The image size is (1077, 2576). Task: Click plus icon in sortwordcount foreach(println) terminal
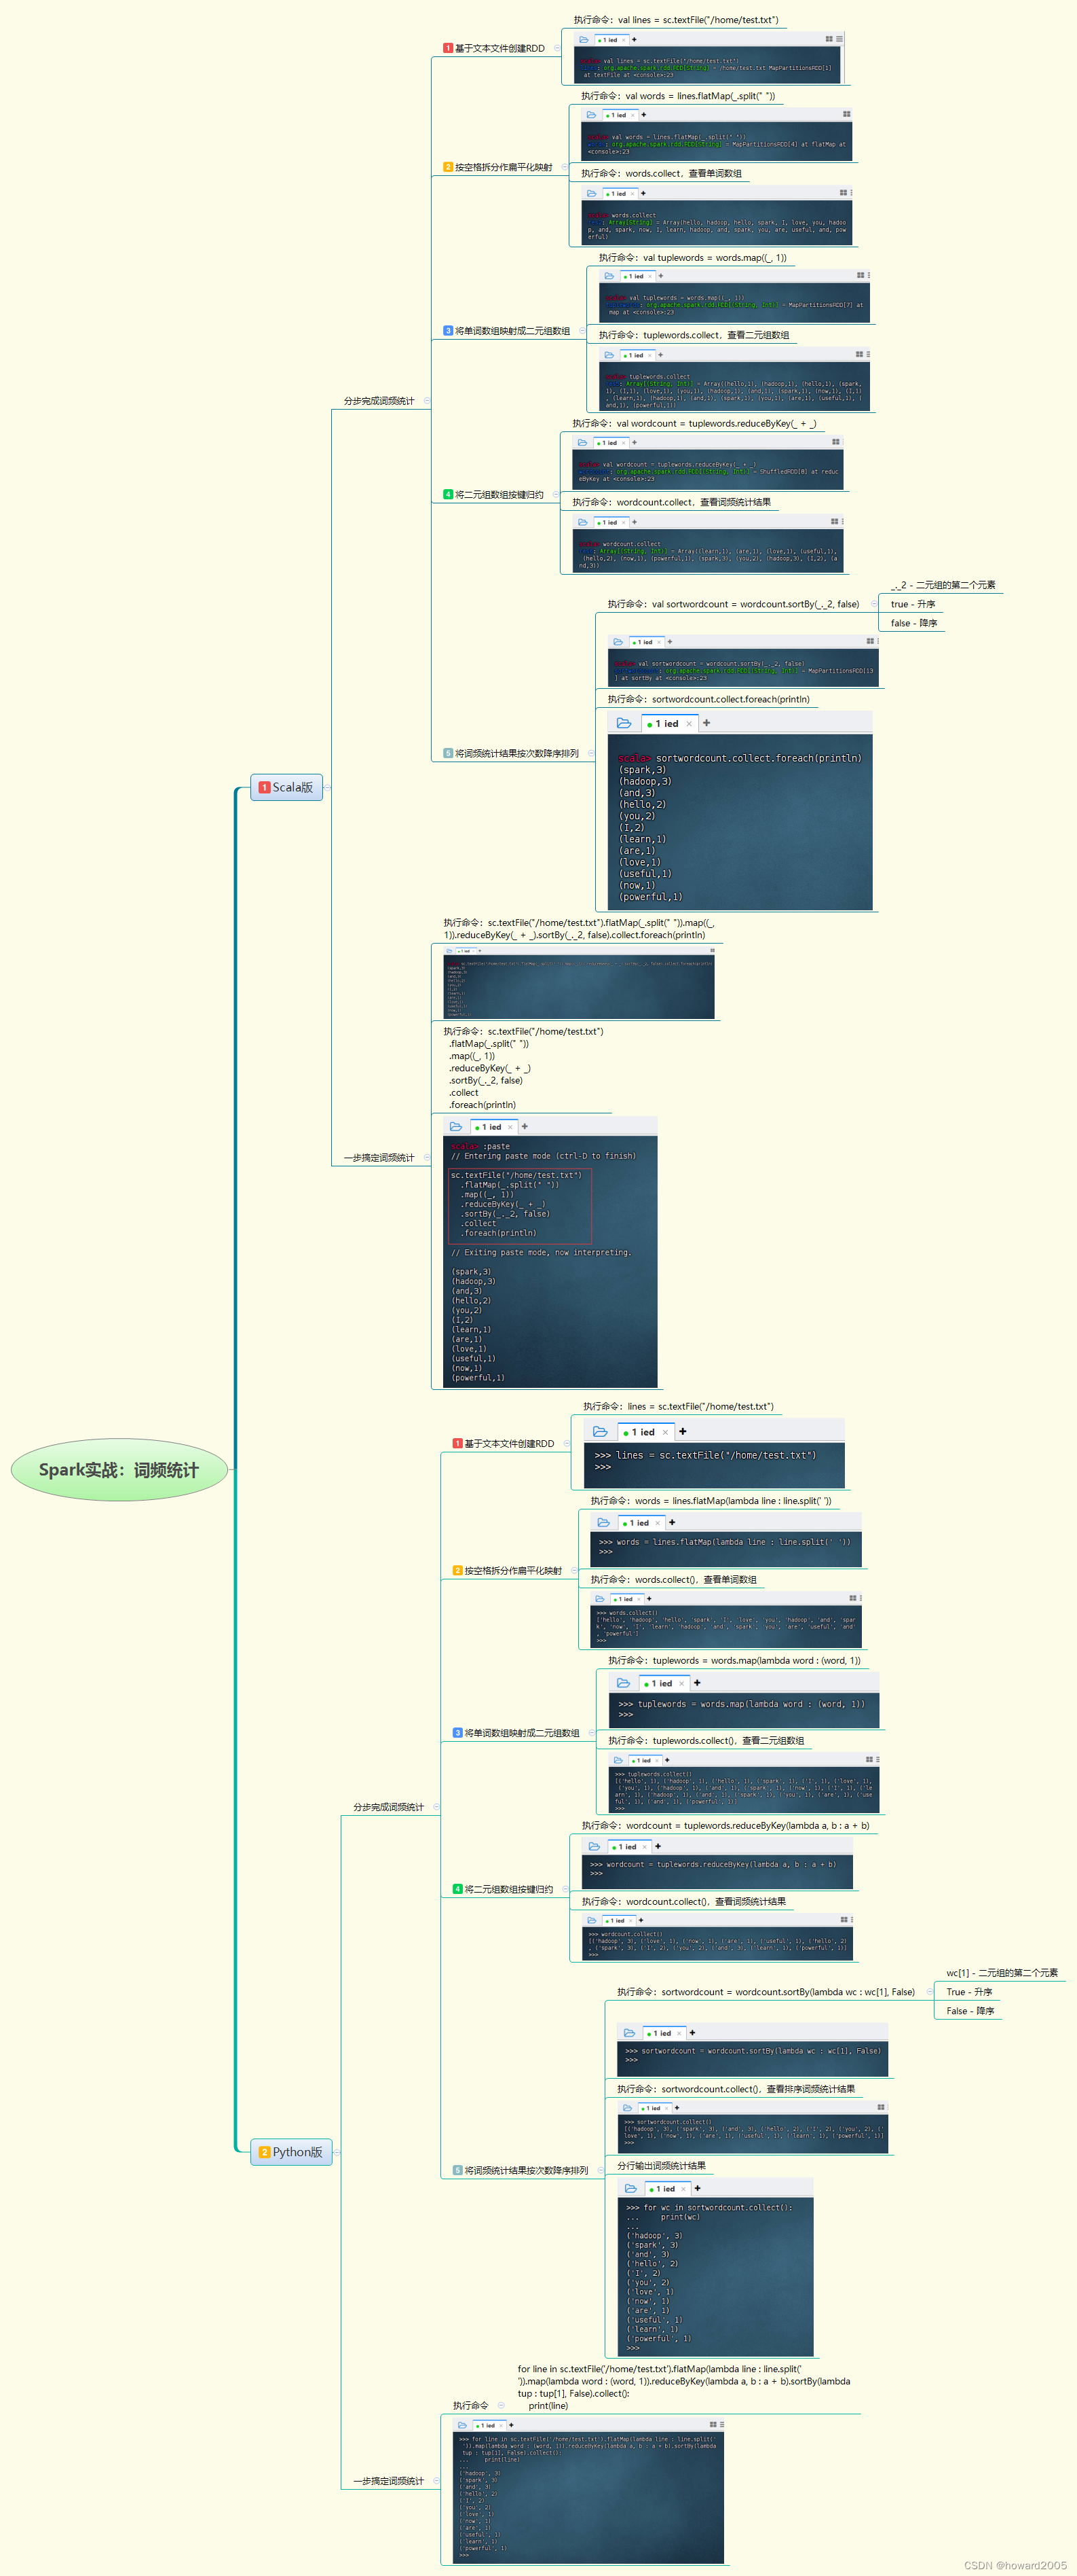[x=706, y=723]
